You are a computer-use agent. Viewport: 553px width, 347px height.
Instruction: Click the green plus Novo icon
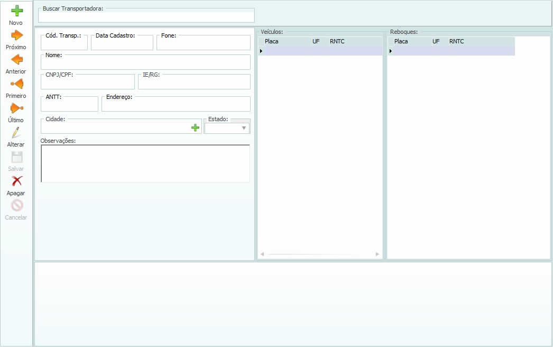(x=16, y=11)
